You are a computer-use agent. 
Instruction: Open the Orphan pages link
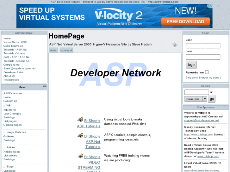(12, 125)
